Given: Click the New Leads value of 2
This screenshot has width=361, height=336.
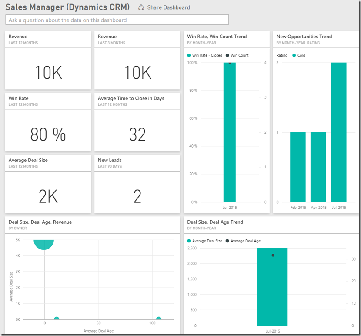Looking at the screenshot, I should point(137,196).
